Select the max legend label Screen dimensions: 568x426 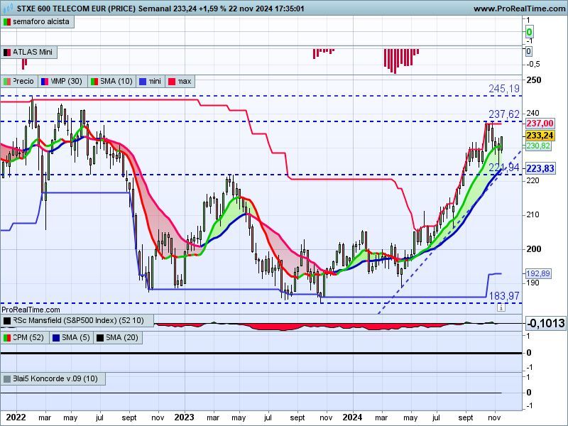point(185,81)
